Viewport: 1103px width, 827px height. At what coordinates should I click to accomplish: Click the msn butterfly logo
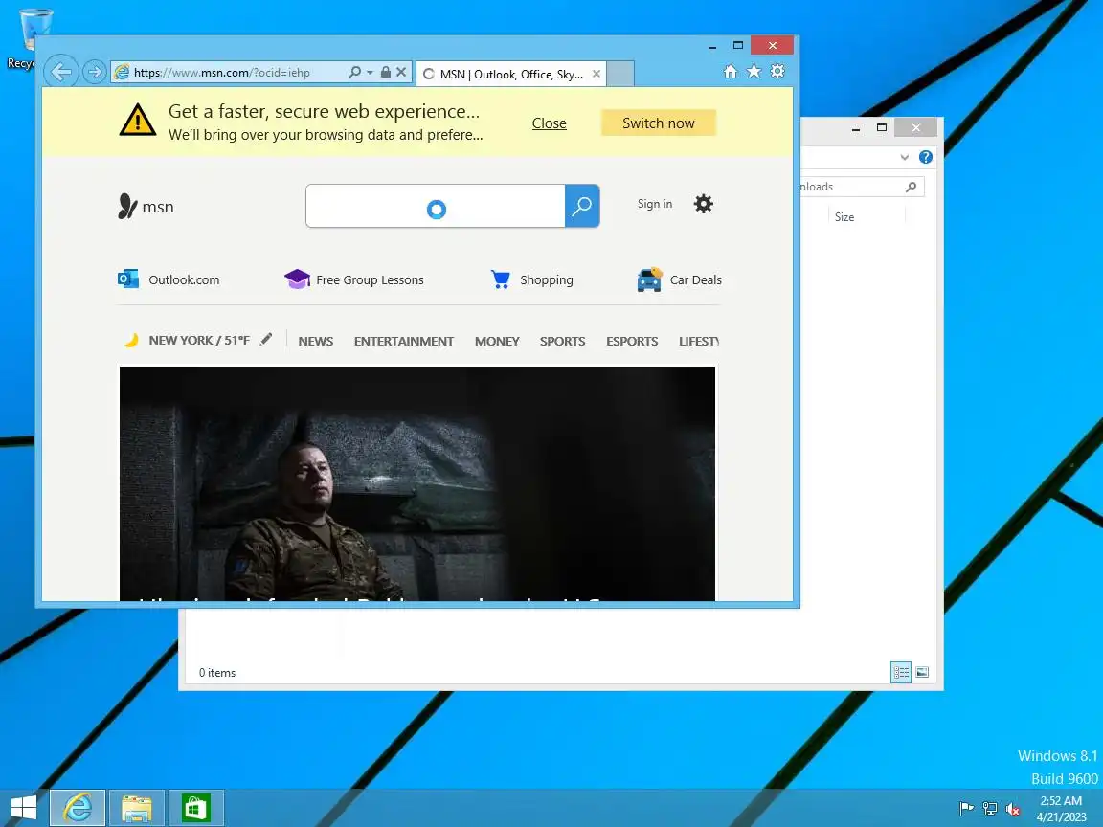(146, 206)
